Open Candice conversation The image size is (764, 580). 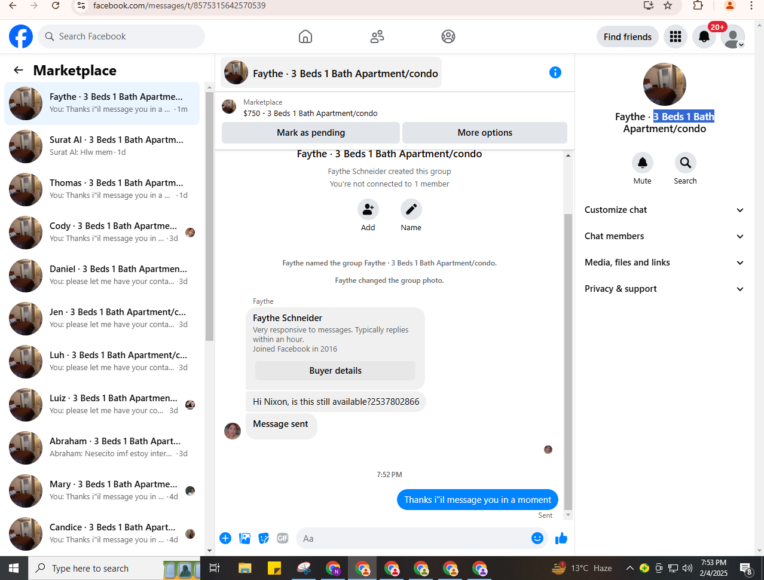(102, 534)
